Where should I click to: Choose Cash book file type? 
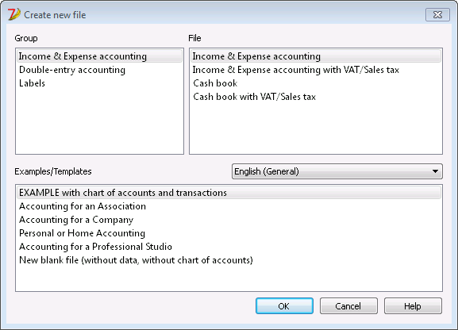215,83
